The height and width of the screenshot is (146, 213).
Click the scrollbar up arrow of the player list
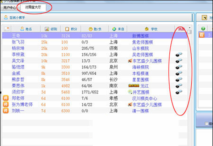[x=190, y=27]
